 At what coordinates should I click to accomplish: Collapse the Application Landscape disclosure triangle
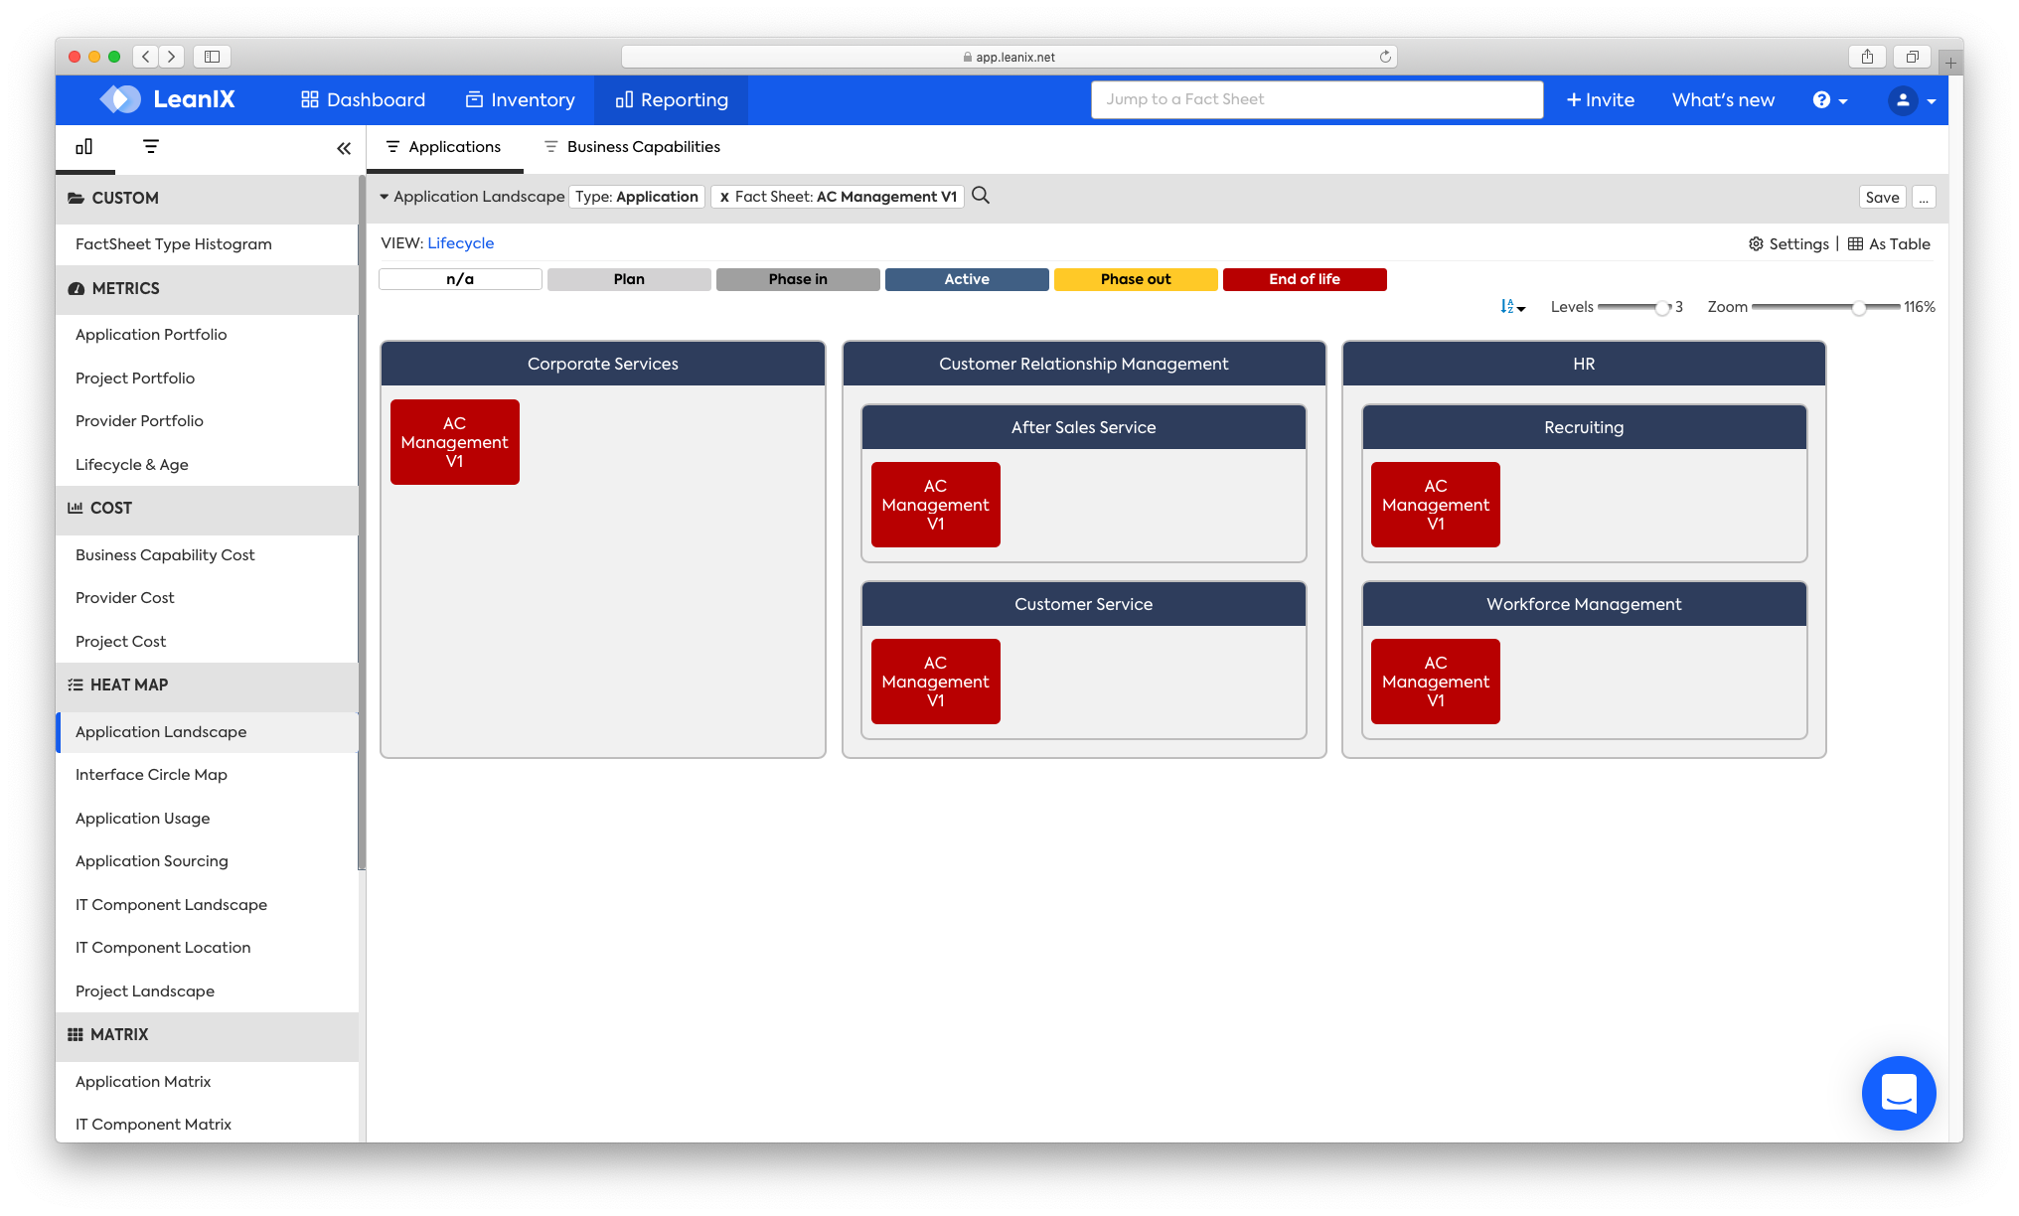(385, 197)
